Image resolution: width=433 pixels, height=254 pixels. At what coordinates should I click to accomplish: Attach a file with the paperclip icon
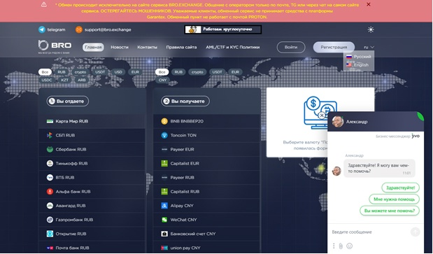[341, 246]
